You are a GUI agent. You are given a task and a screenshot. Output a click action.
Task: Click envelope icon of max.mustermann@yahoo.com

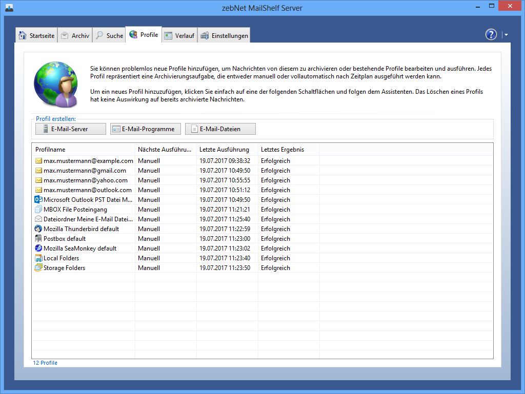pos(38,180)
